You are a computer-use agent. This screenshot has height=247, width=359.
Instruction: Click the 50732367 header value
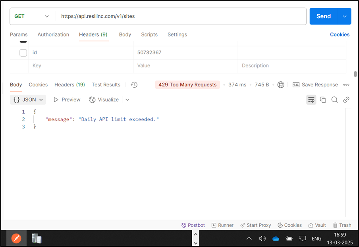coord(149,53)
